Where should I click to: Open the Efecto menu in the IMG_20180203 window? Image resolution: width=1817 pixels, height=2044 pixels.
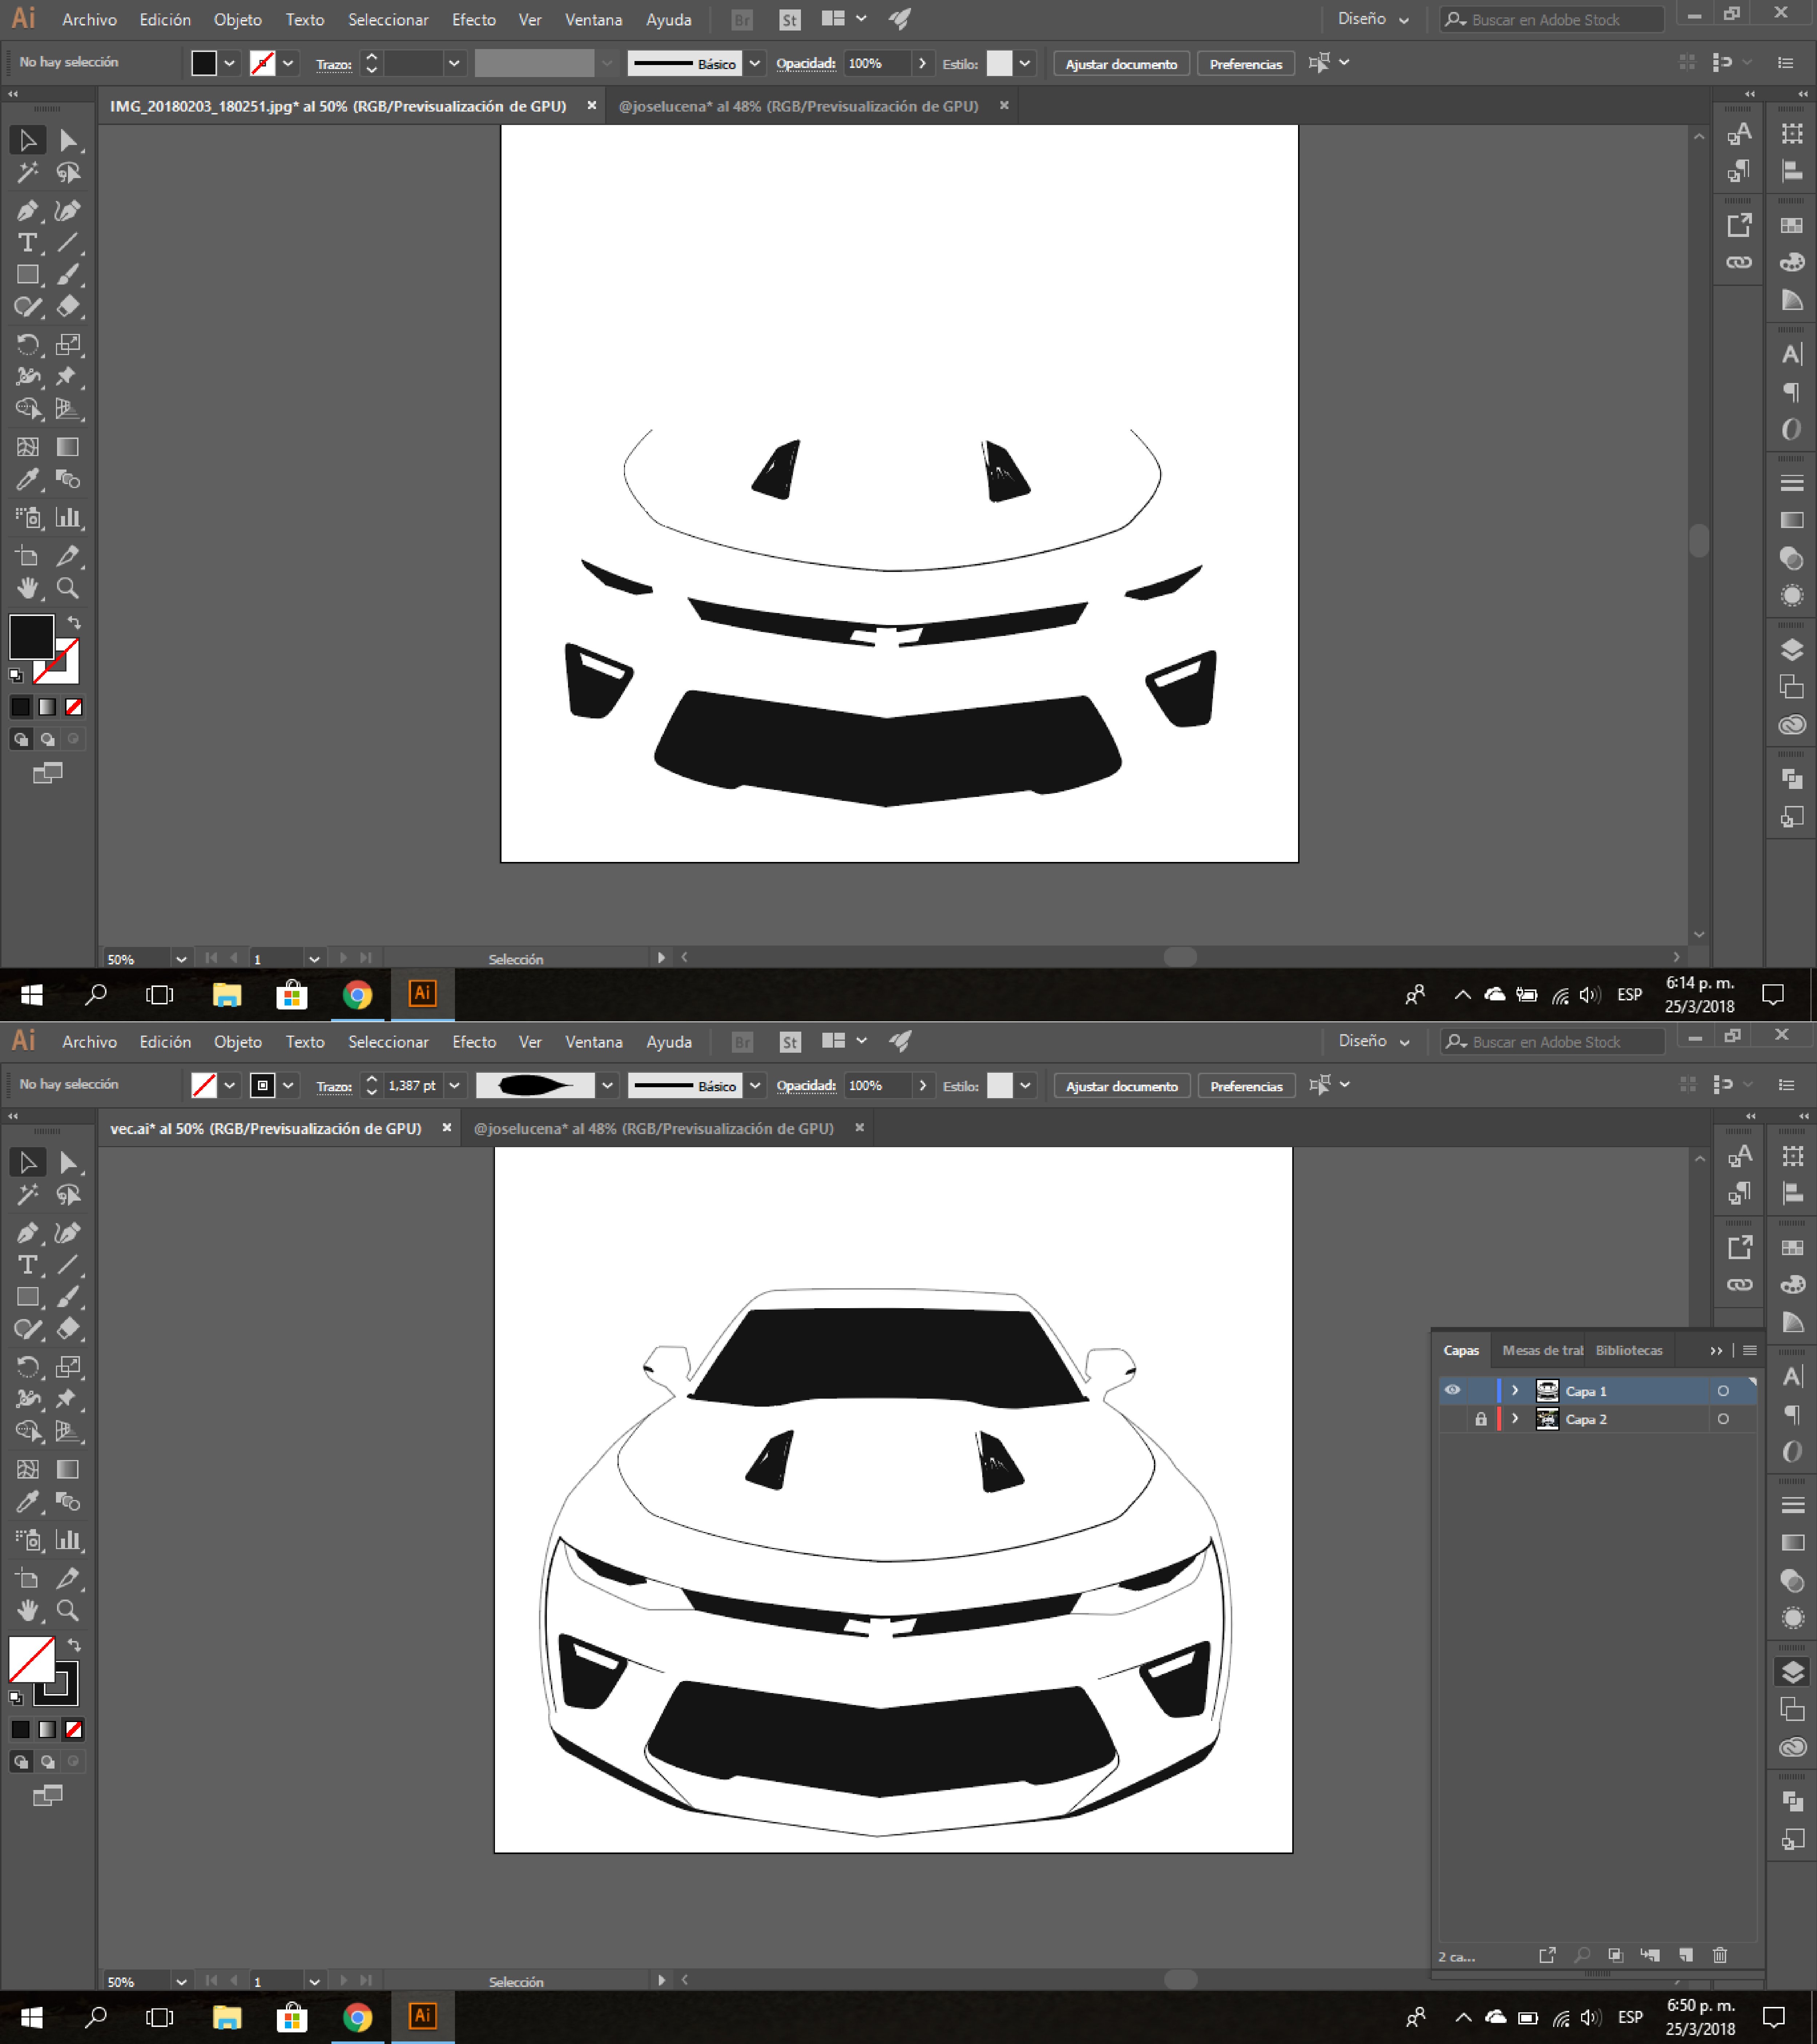click(474, 20)
